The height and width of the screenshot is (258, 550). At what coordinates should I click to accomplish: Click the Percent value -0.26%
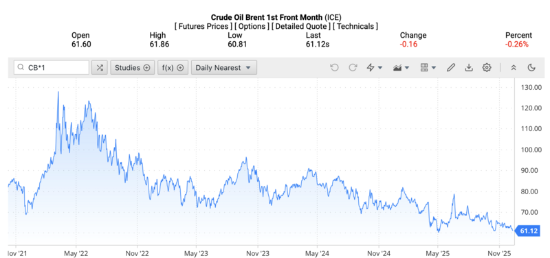(x=517, y=45)
